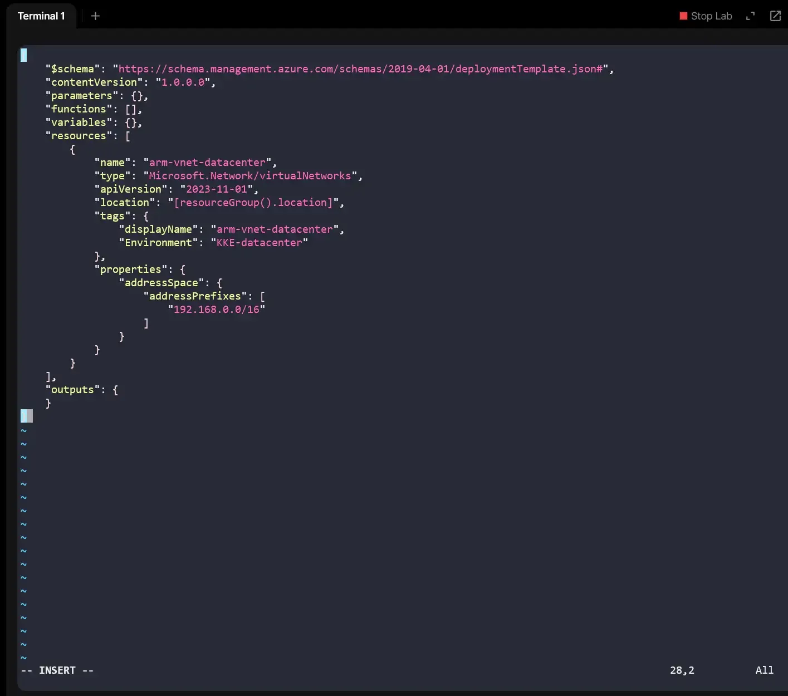Click the schema.management.azure.com URL string

[360, 68]
